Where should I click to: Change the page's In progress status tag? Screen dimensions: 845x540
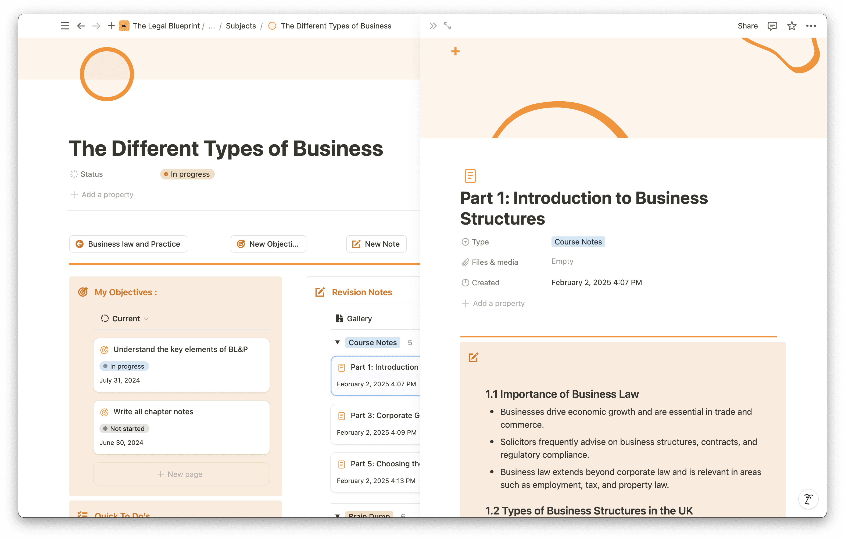tap(187, 174)
